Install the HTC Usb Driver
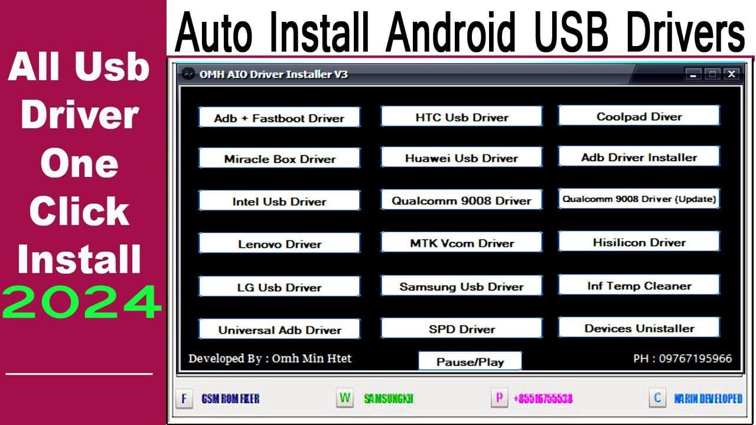Viewport: 756px width, 425px height. (x=461, y=116)
